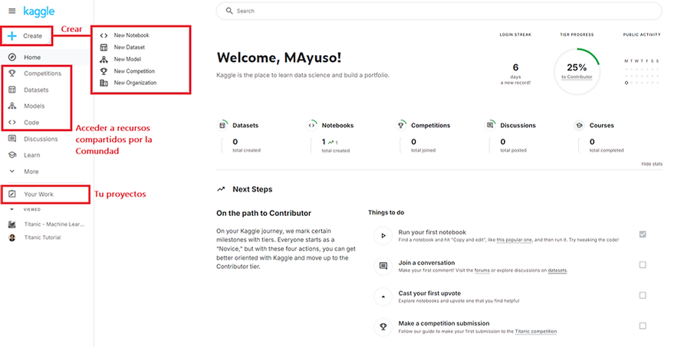Check the Cast your first upvote checkbox
The height and width of the screenshot is (347, 691).
tap(643, 295)
